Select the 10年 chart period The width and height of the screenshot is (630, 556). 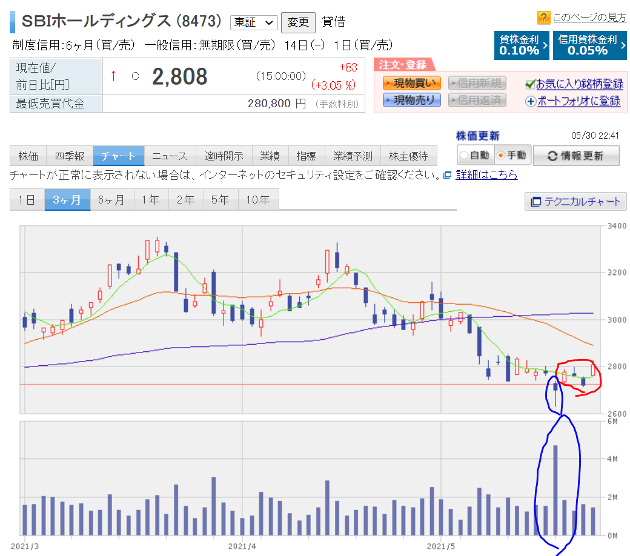click(x=258, y=200)
